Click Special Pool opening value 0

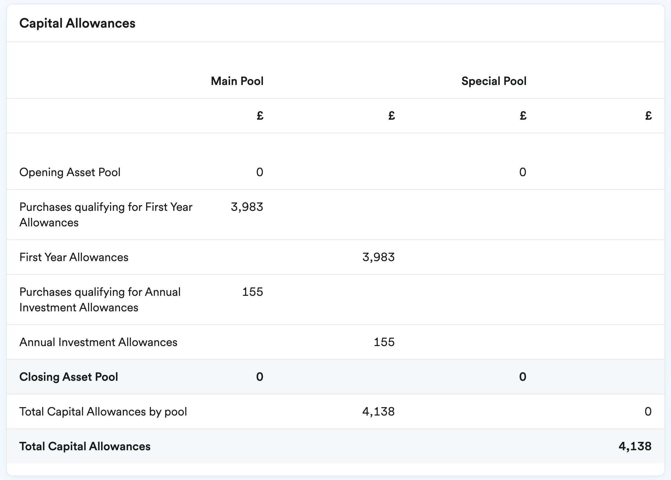522,172
